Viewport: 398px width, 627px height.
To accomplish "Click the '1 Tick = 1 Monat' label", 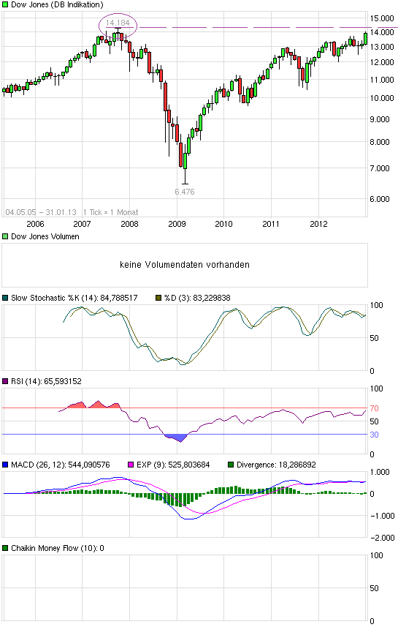I will (110, 212).
